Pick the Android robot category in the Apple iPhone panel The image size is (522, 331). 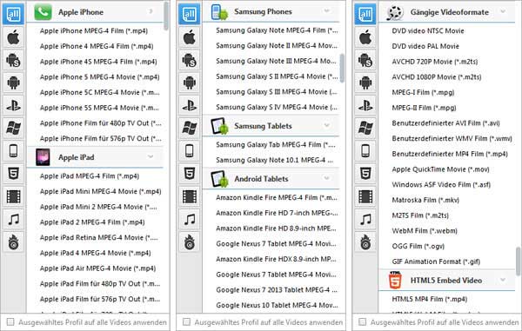click(x=13, y=83)
